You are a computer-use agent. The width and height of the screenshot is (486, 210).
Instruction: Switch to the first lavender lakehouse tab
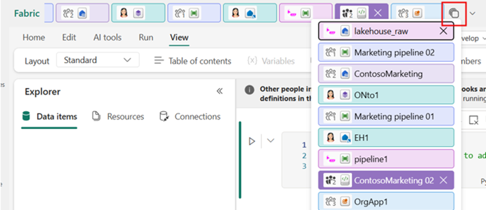(83, 13)
